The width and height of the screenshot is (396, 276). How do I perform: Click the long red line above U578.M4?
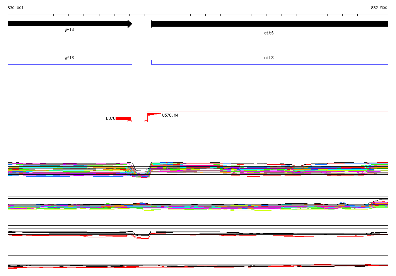pyautogui.click(x=268, y=111)
